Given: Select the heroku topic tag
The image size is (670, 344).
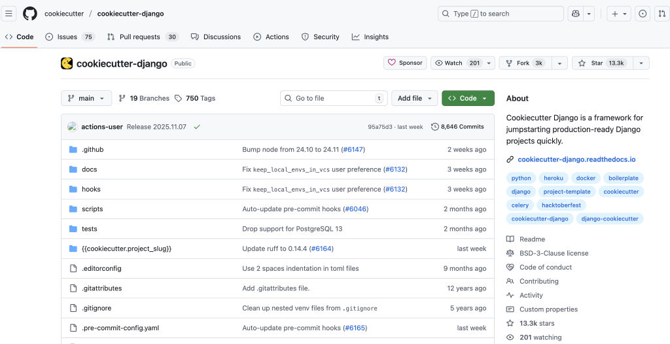Looking at the screenshot, I should point(554,178).
